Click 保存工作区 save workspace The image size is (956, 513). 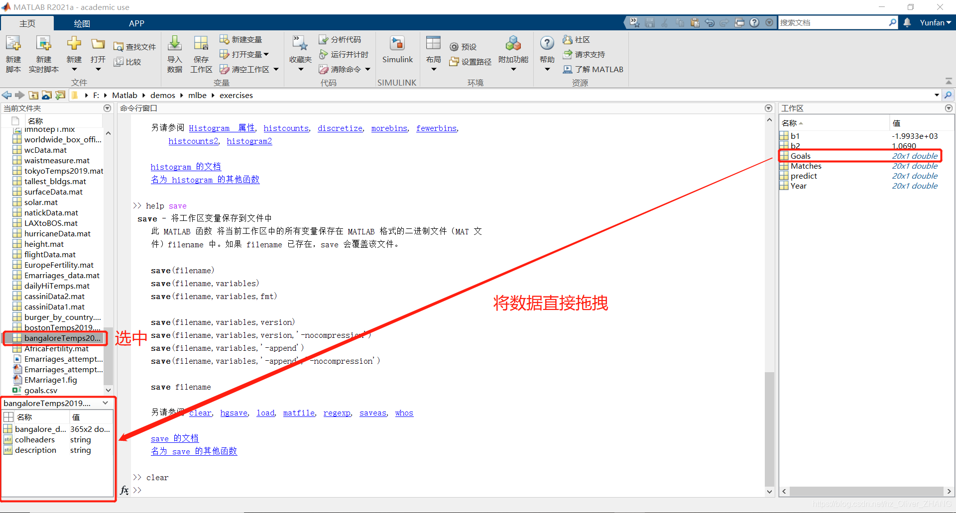tap(201, 54)
